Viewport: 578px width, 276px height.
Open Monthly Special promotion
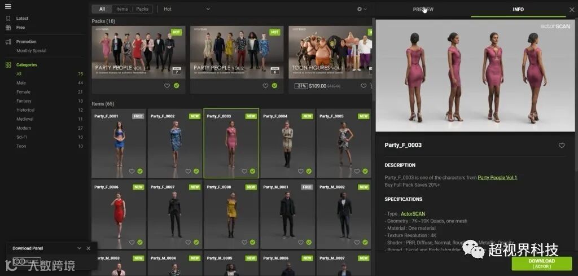32,51
